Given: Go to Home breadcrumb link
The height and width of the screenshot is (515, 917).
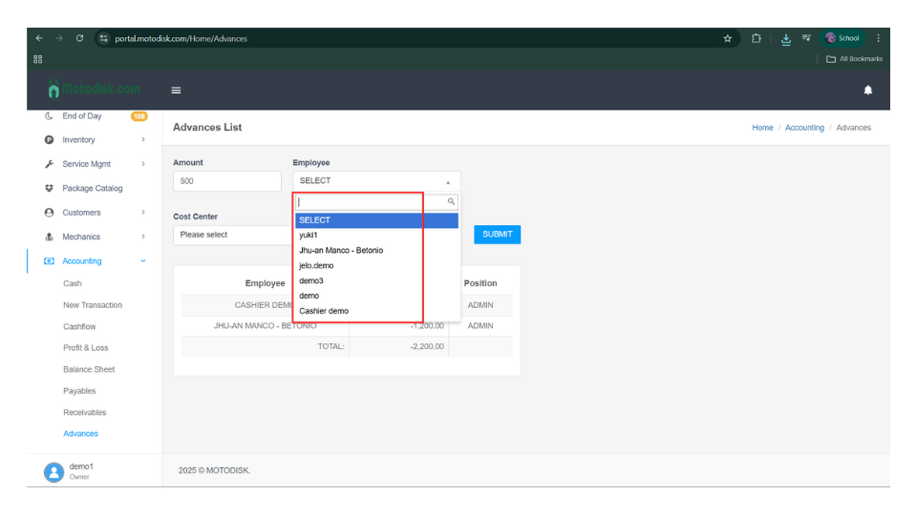Looking at the screenshot, I should tap(762, 128).
